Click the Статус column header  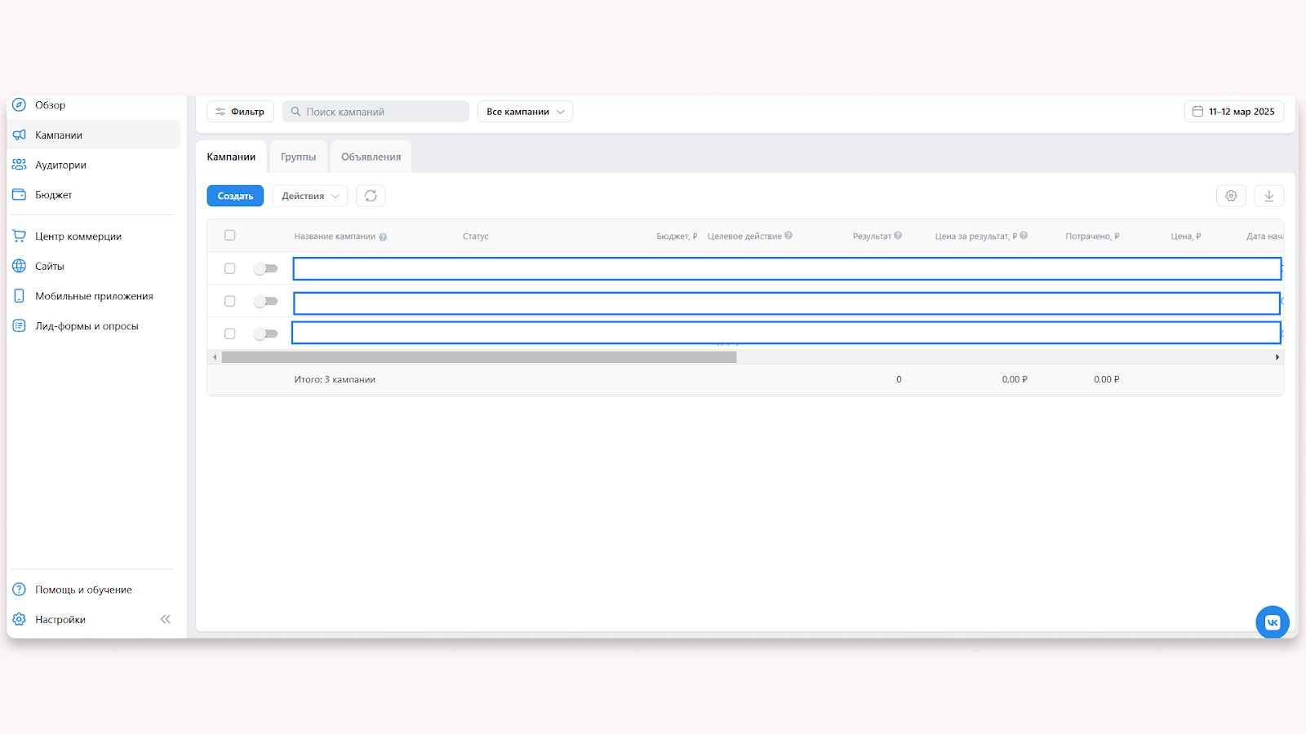pos(476,237)
